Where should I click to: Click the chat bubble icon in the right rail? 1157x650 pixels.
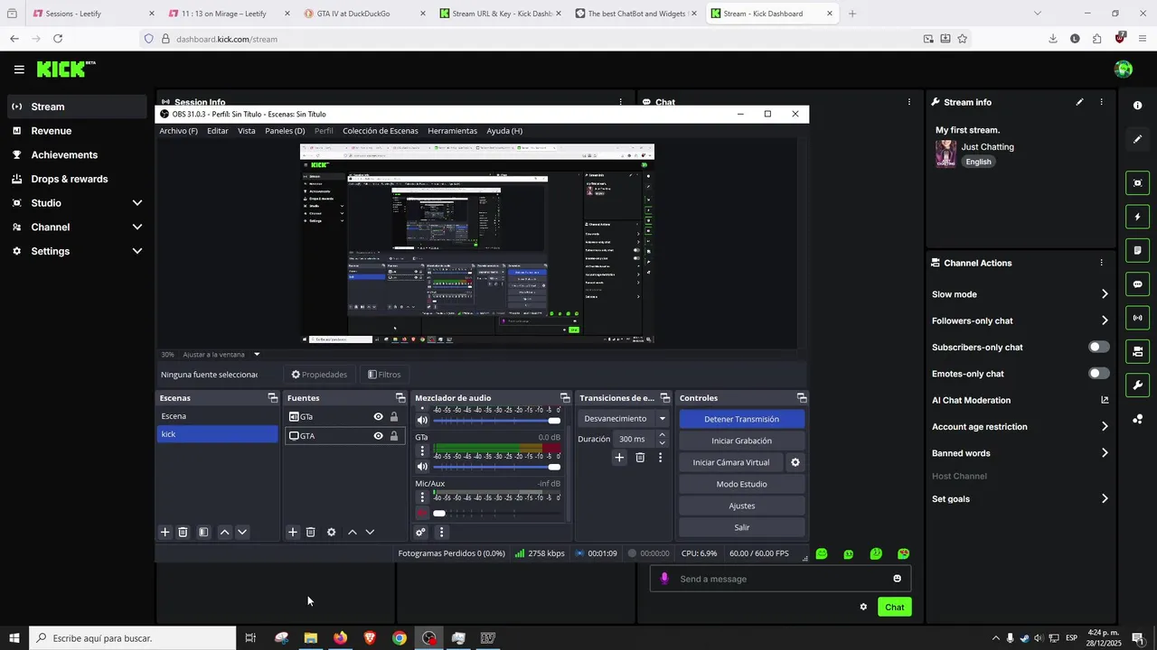(x=1137, y=283)
